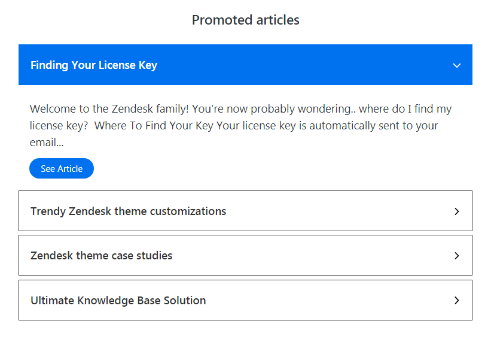Viewport: 491px width, 345px height.
Task: Collapse Finding Your License Key using down chevron
Action: pyautogui.click(x=456, y=65)
